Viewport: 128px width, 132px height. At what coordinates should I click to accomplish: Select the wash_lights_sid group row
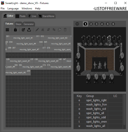[x=98, y=109]
